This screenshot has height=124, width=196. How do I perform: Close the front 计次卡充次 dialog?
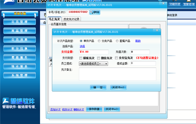157,30
